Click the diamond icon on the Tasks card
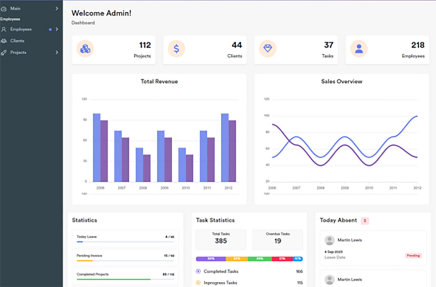Viewport: 436px width, 287px height. tap(267, 49)
